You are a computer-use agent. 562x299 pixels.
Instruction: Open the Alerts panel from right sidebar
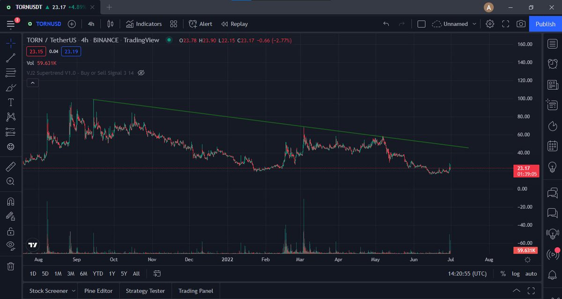pos(552,63)
